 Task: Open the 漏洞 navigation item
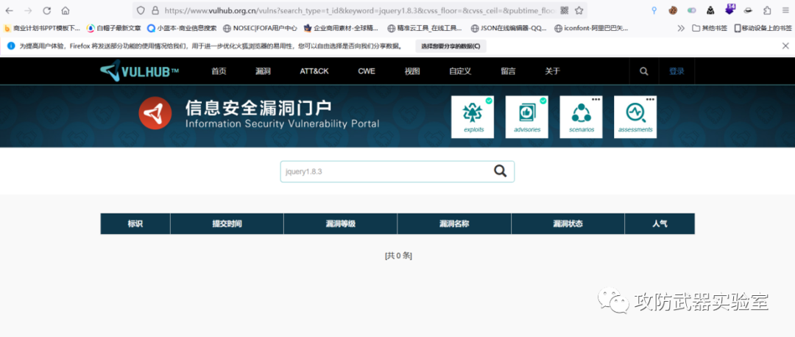coord(263,71)
